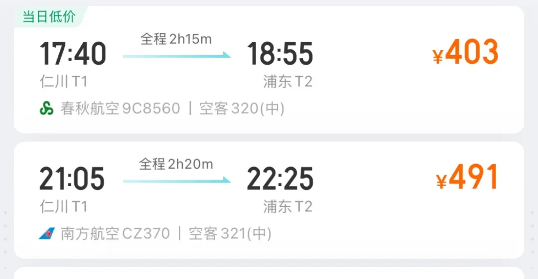Click the Spring Airlines green logo icon
This screenshot has height=279, width=538.
(46, 108)
